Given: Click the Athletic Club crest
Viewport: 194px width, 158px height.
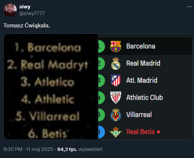Looking at the screenshot, I should [x=115, y=98].
